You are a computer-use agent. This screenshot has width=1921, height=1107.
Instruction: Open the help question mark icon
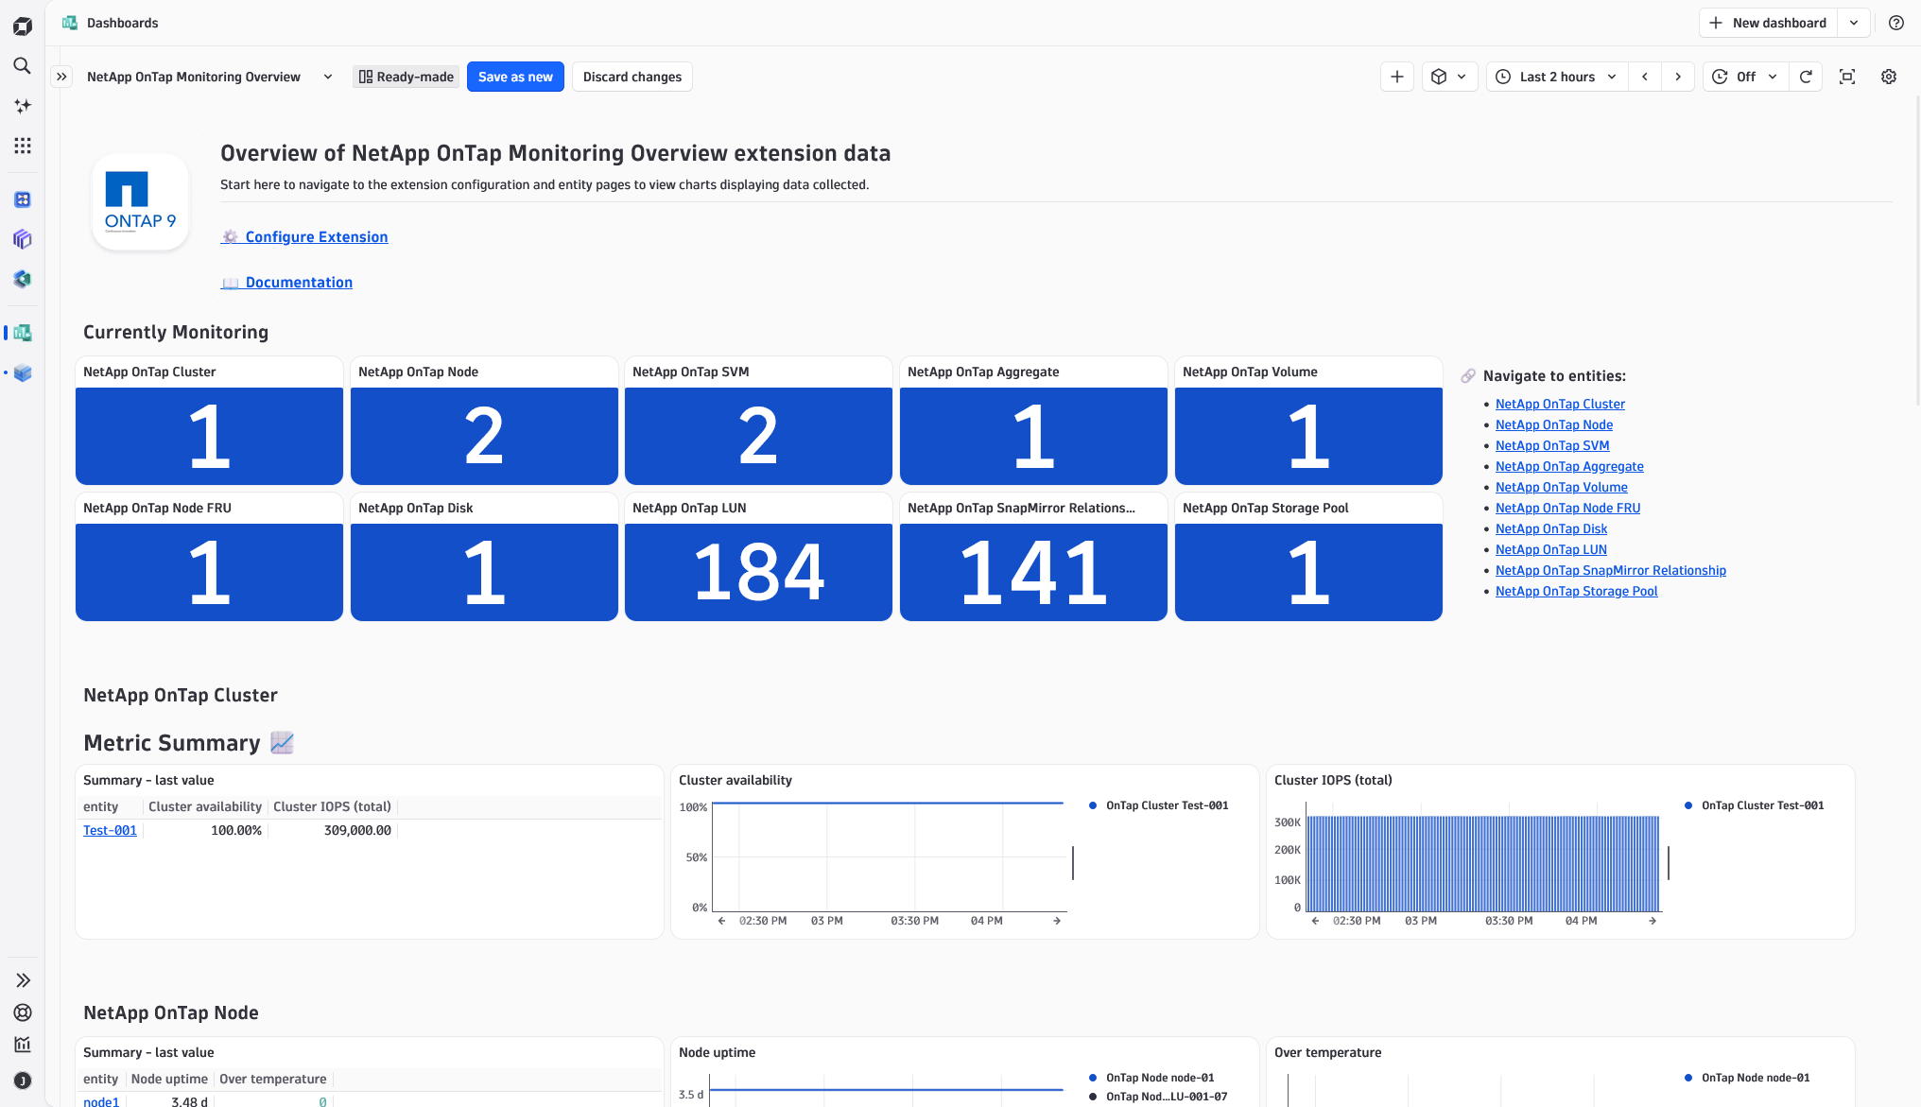tap(1896, 23)
